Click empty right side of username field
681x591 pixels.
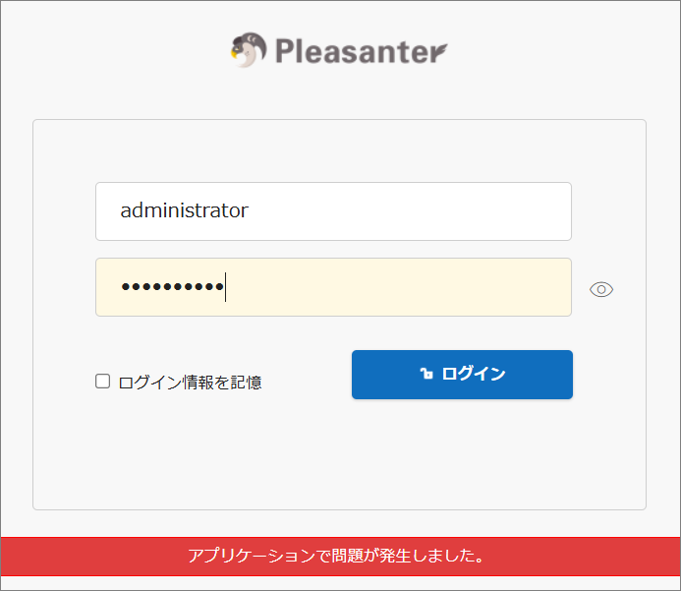pyautogui.click(x=434, y=211)
